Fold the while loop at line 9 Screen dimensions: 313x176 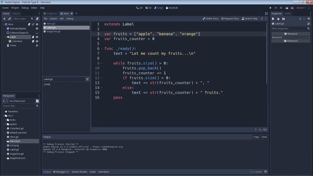pos(102,63)
